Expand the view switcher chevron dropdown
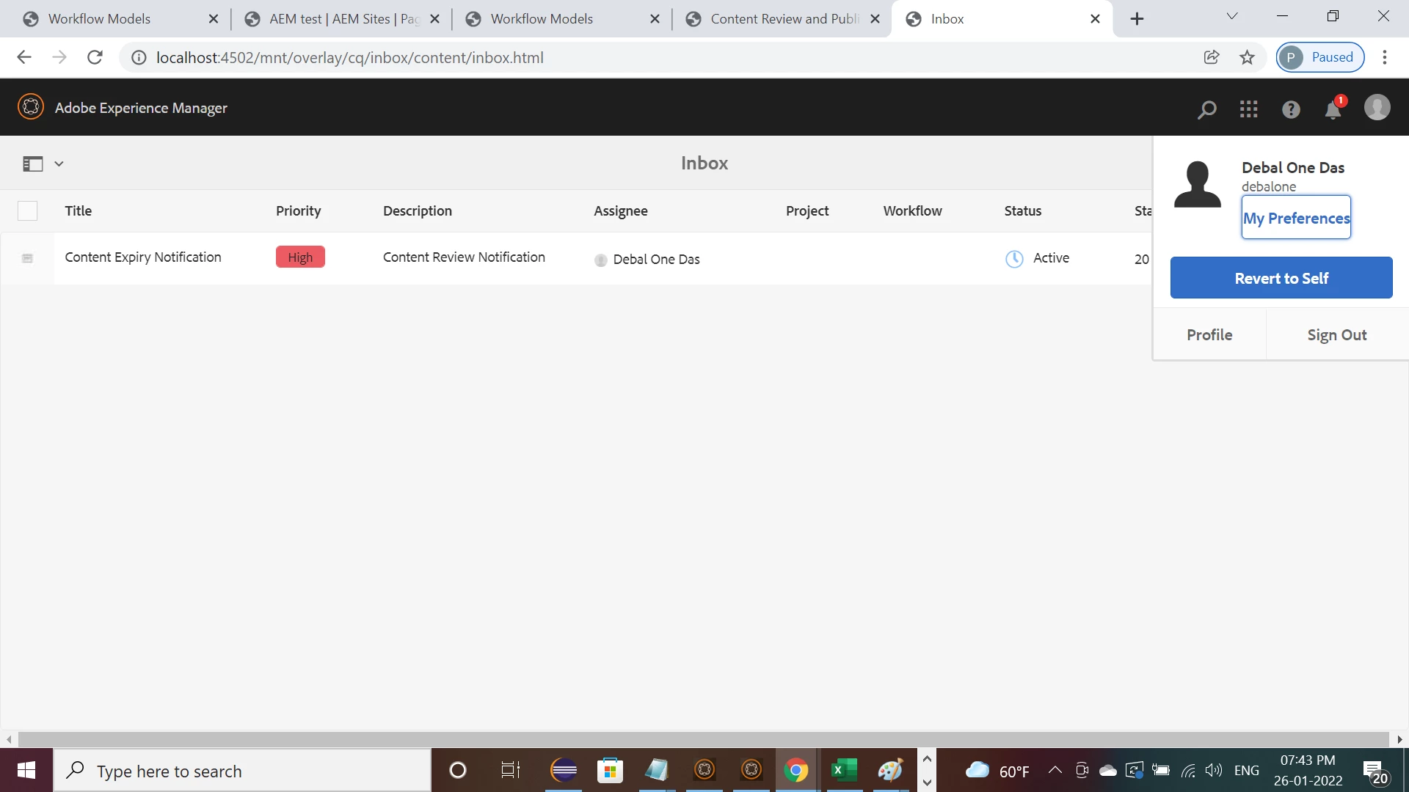Viewport: 1409px width, 792px height. click(59, 164)
